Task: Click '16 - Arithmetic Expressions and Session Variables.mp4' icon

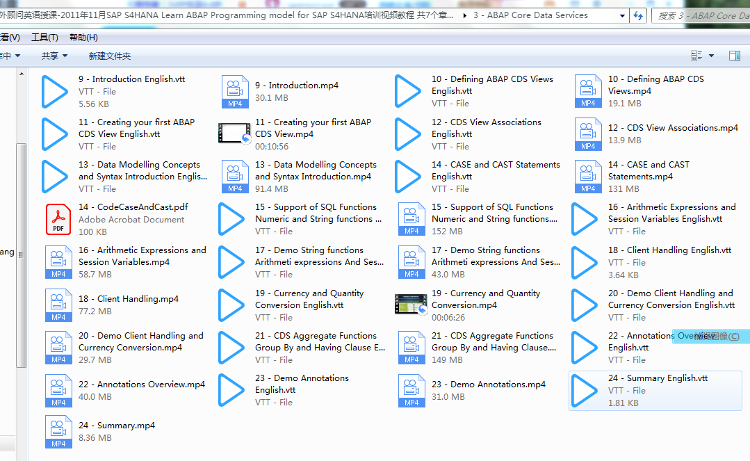Action: [58, 262]
